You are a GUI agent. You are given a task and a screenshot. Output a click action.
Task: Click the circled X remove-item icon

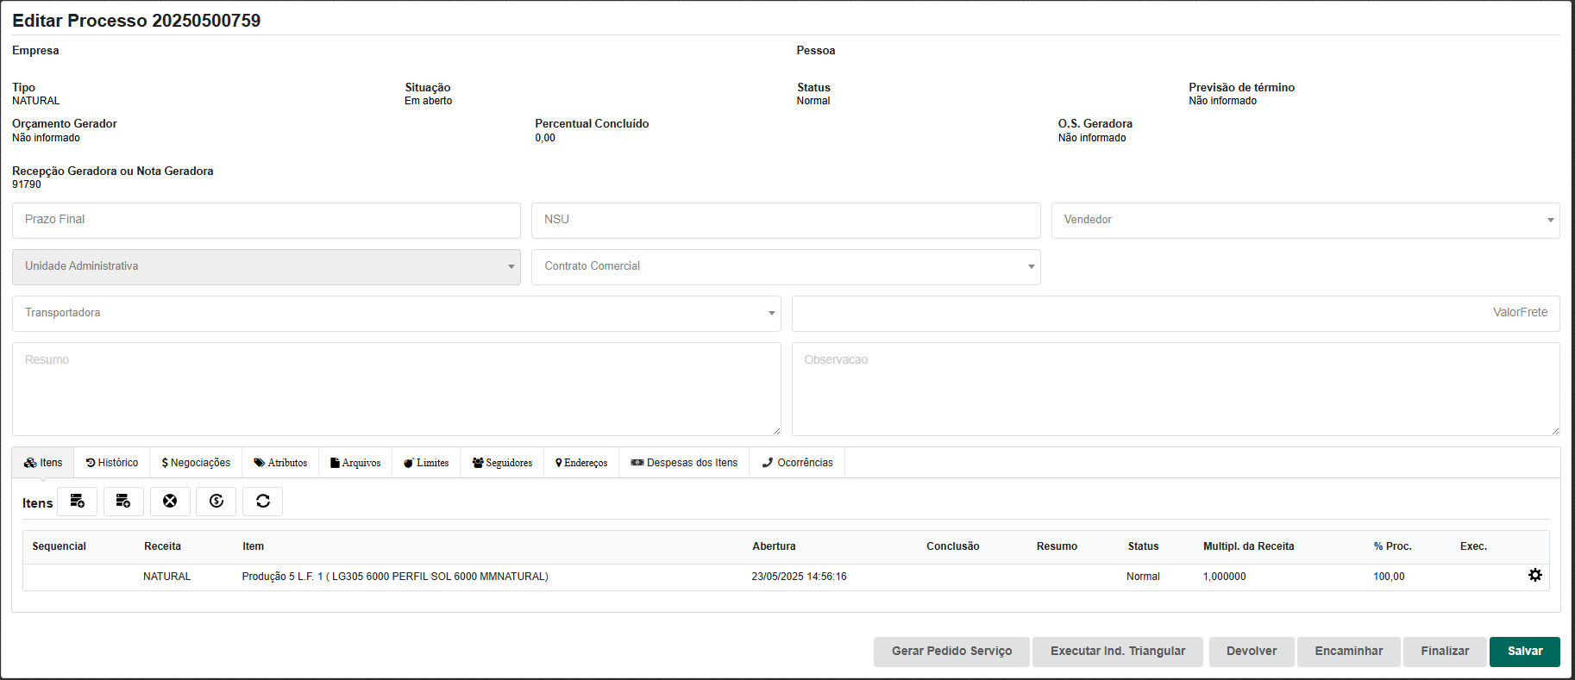coord(170,502)
